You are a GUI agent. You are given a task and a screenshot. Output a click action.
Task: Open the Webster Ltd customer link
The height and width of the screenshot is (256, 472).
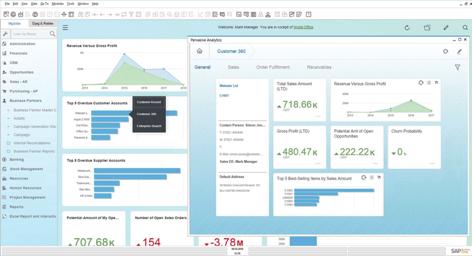[229, 86]
